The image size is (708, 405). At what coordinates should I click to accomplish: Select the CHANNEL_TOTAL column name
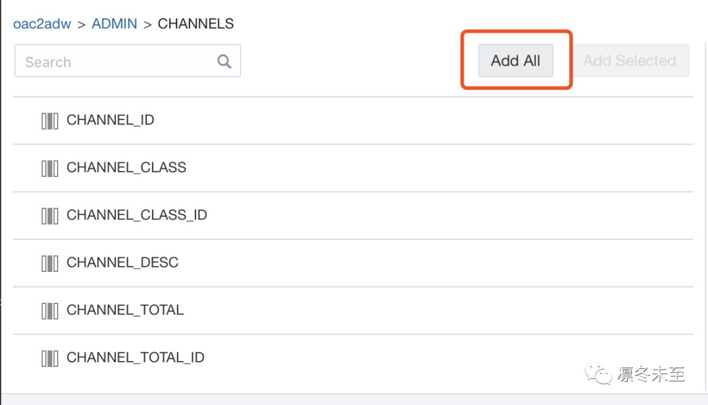pyautogui.click(x=125, y=310)
